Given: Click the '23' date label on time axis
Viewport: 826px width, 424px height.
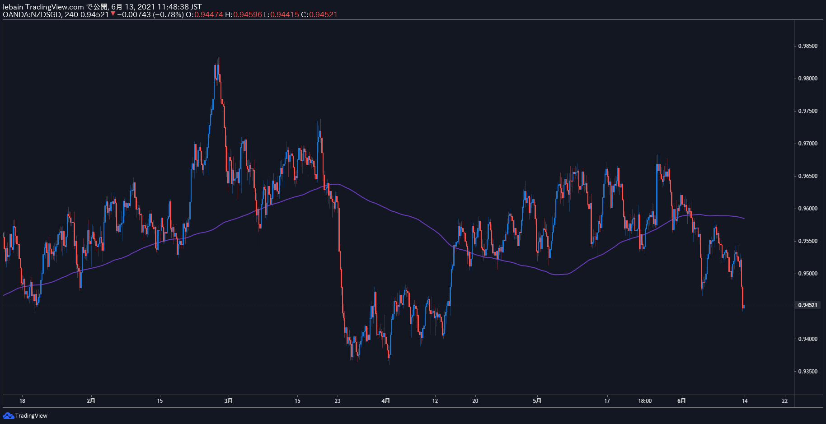Looking at the screenshot, I should point(338,401).
